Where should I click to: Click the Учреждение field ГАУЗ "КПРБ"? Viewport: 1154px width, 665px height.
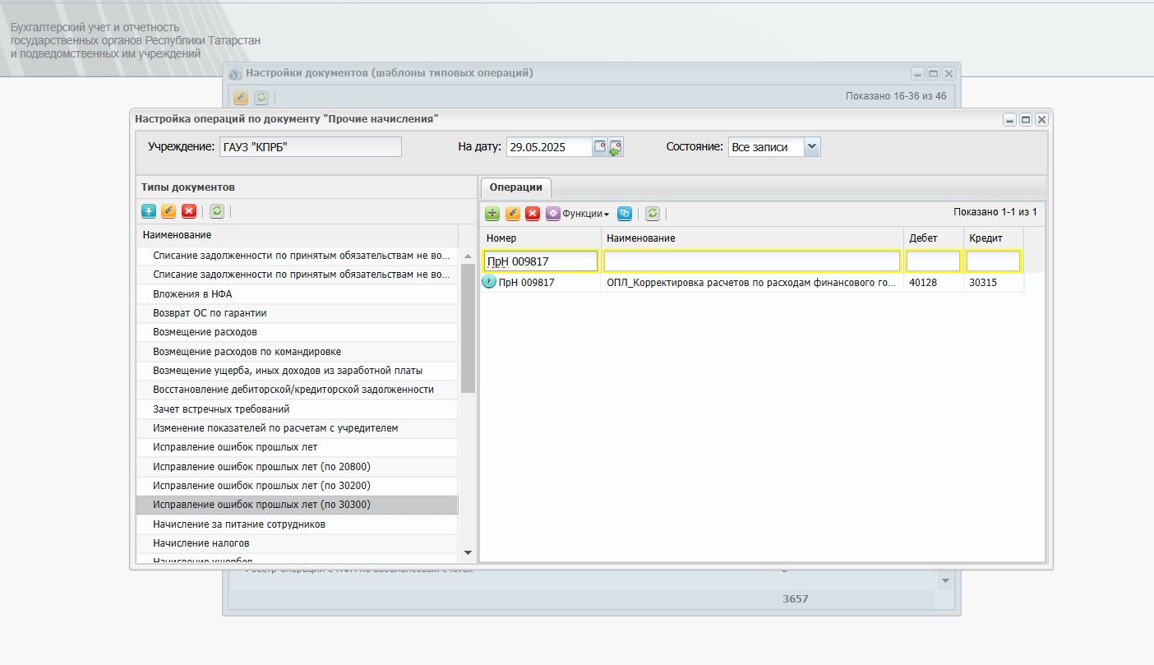click(x=309, y=147)
